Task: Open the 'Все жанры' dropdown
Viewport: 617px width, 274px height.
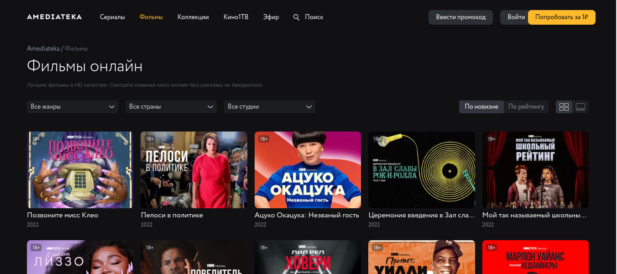Action: [x=73, y=107]
